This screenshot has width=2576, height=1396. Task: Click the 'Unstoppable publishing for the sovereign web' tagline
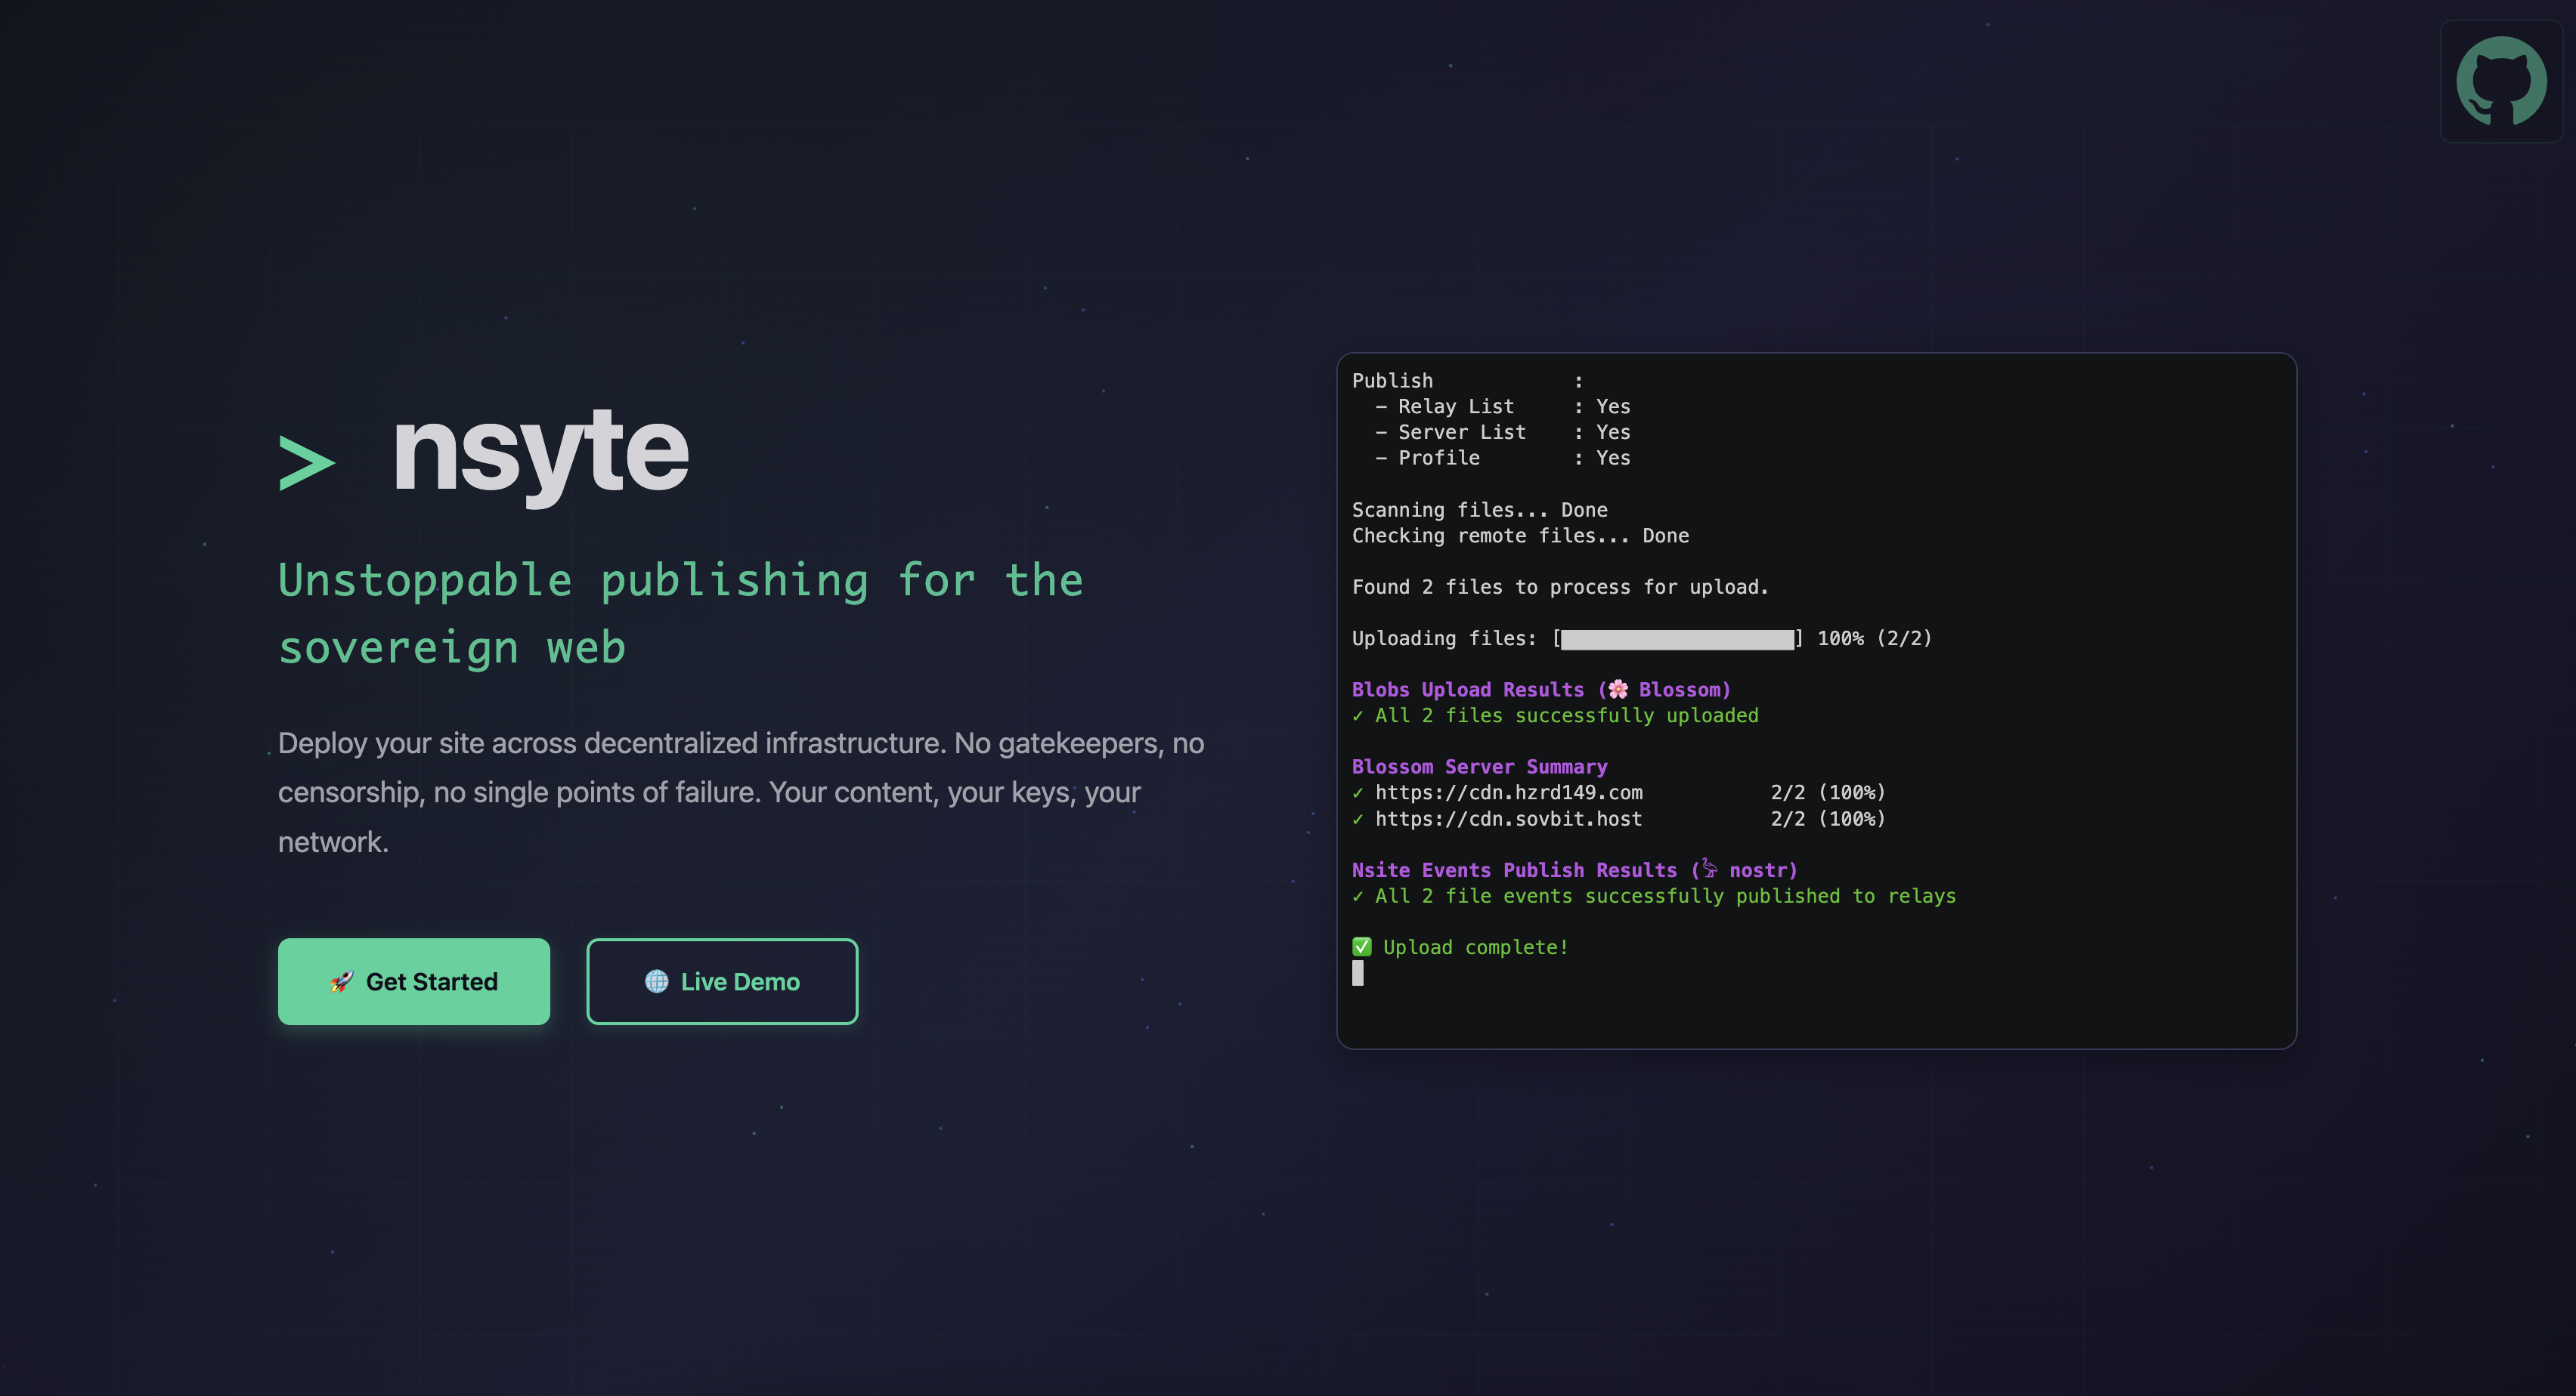point(680,613)
